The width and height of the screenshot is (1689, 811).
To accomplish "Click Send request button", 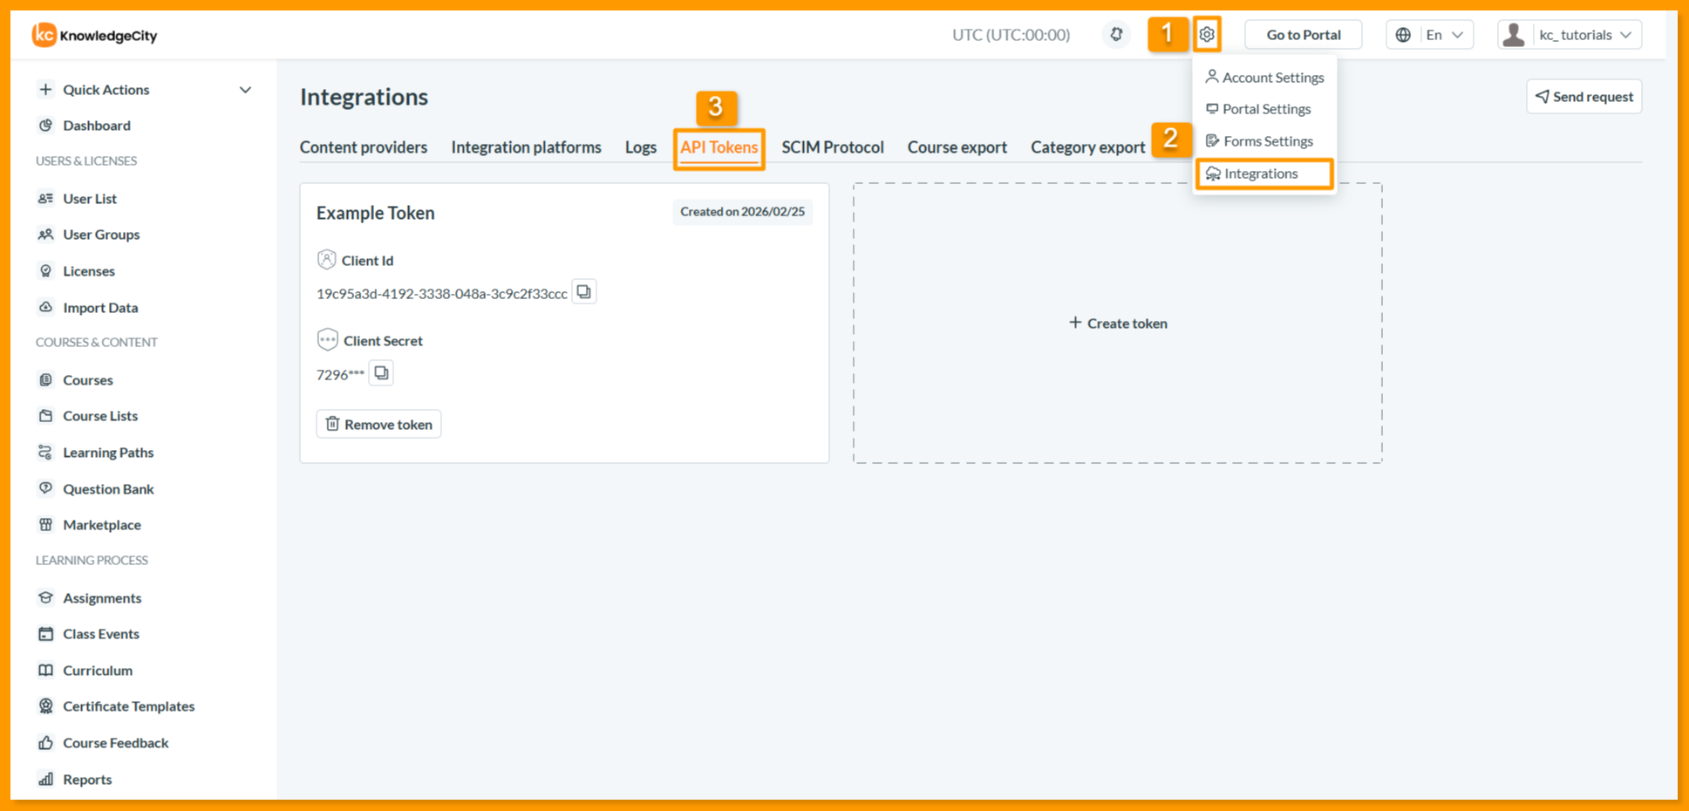I will click(1584, 97).
